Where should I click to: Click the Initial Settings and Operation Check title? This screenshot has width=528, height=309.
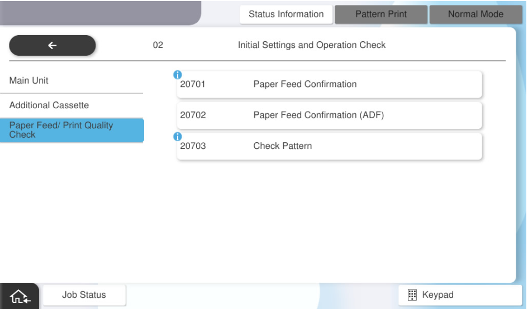click(312, 45)
